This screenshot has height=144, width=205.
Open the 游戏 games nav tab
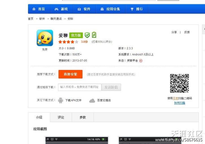[x=62, y=9]
